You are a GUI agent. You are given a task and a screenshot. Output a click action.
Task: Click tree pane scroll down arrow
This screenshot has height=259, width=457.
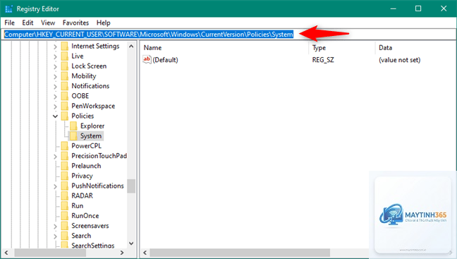[x=131, y=243]
